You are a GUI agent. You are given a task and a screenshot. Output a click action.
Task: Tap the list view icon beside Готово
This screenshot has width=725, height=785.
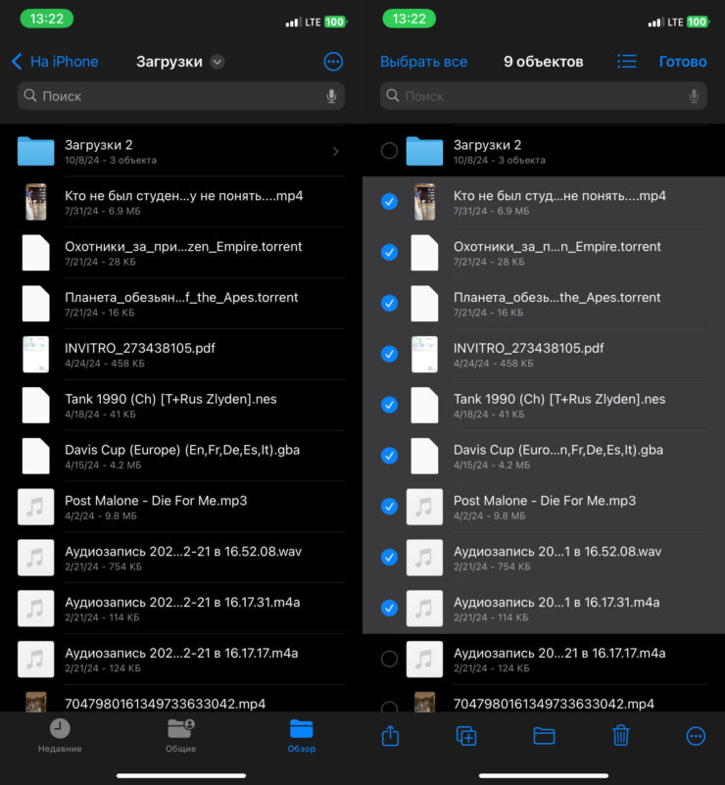[627, 62]
